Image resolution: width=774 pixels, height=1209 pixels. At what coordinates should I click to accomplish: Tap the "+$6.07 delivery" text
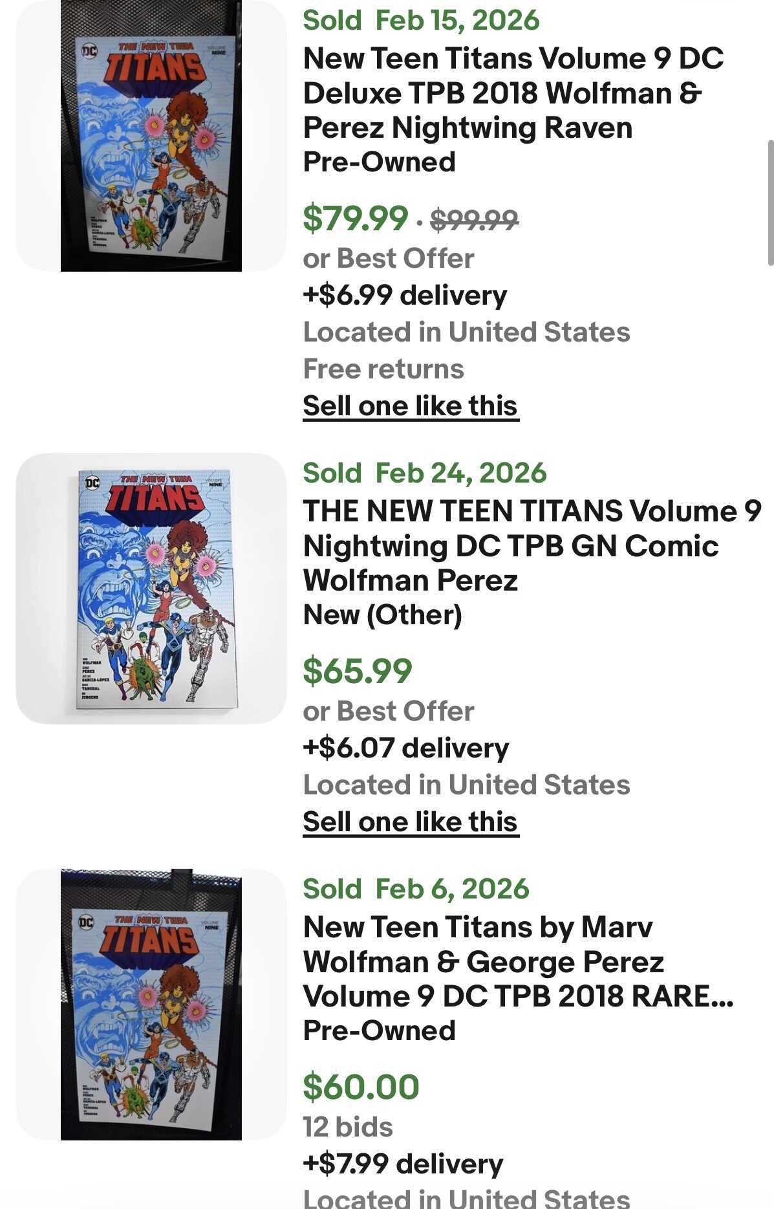tap(405, 748)
